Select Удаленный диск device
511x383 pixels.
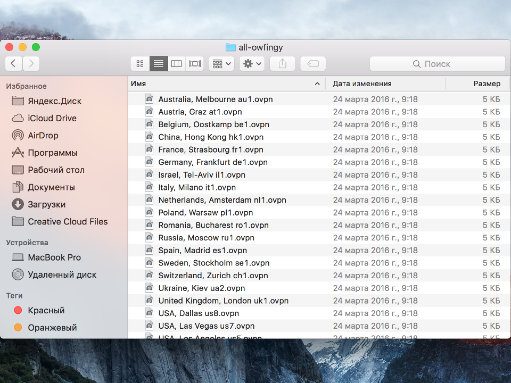[x=54, y=274]
